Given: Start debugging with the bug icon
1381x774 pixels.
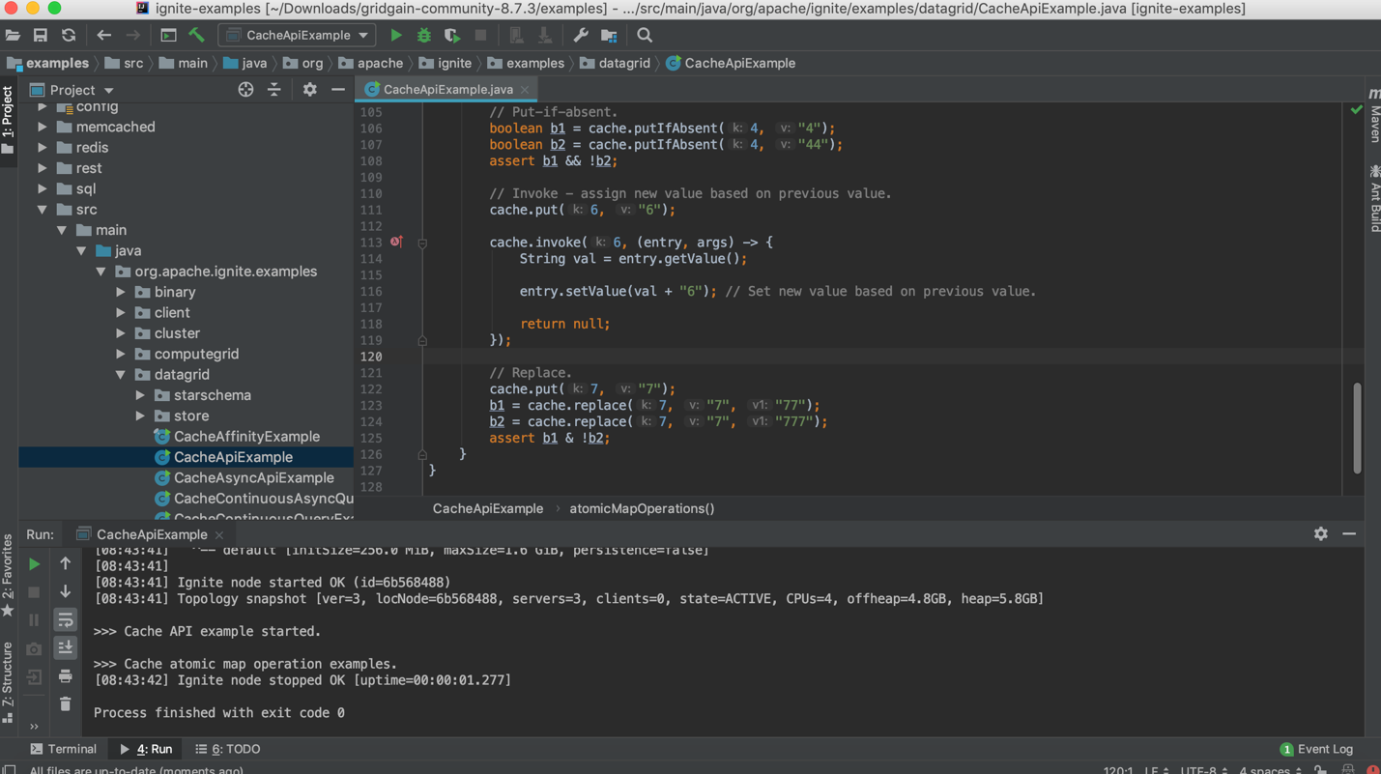Looking at the screenshot, I should point(423,35).
